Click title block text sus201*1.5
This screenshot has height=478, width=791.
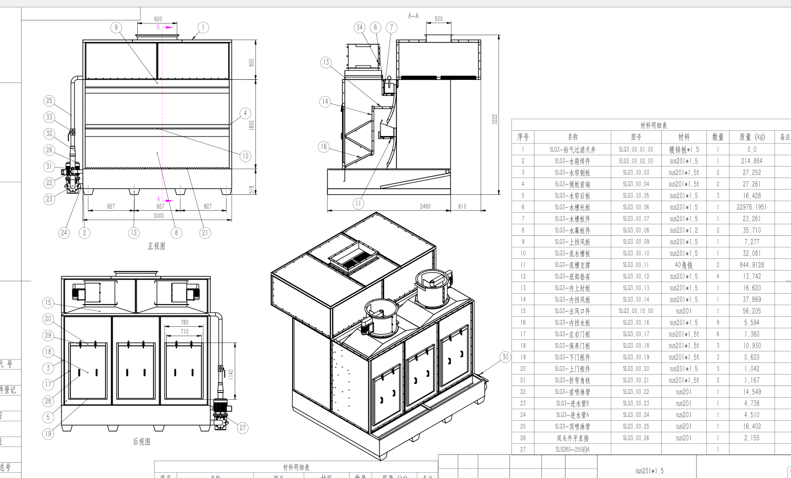pyautogui.click(x=649, y=471)
